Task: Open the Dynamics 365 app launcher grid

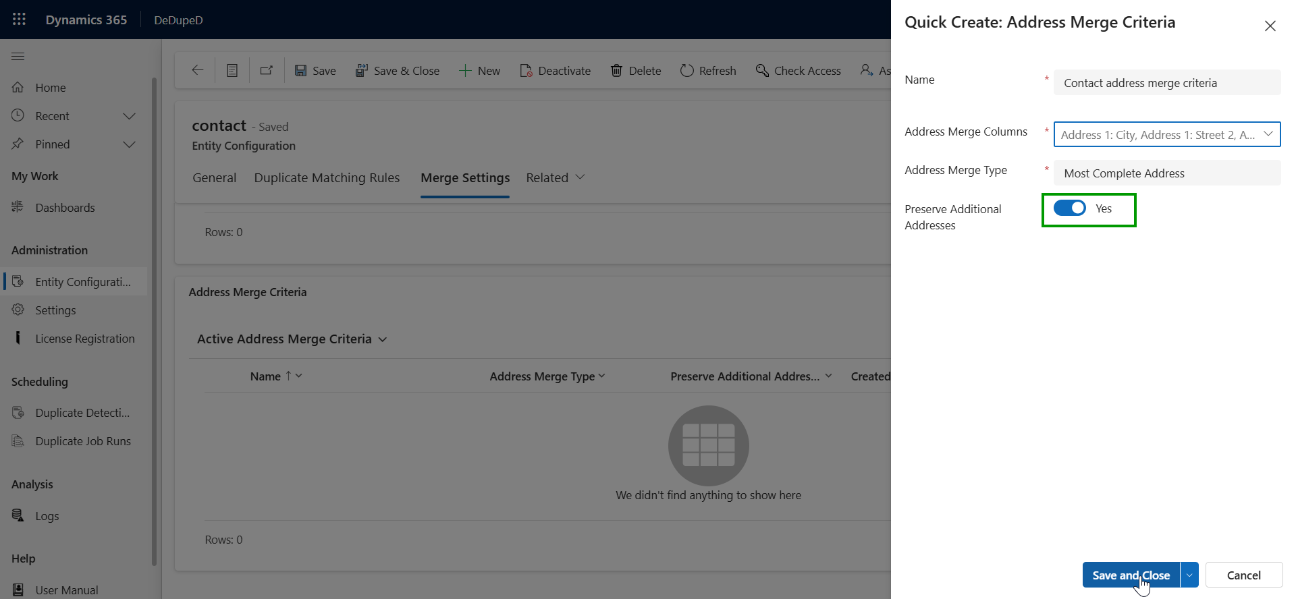Action: coord(19,20)
